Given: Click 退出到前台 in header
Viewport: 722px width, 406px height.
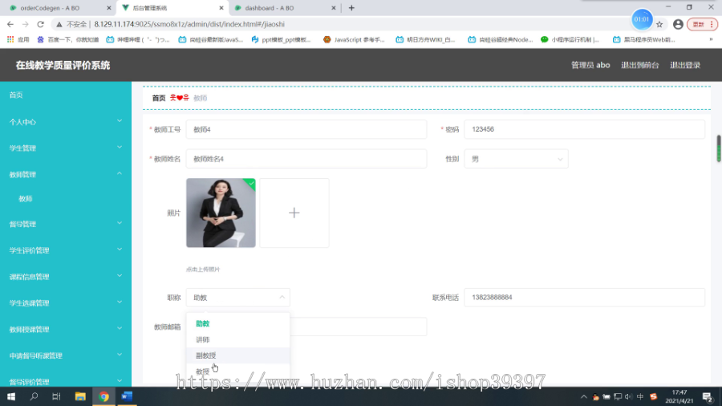Looking at the screenshot, I should 639,65.
